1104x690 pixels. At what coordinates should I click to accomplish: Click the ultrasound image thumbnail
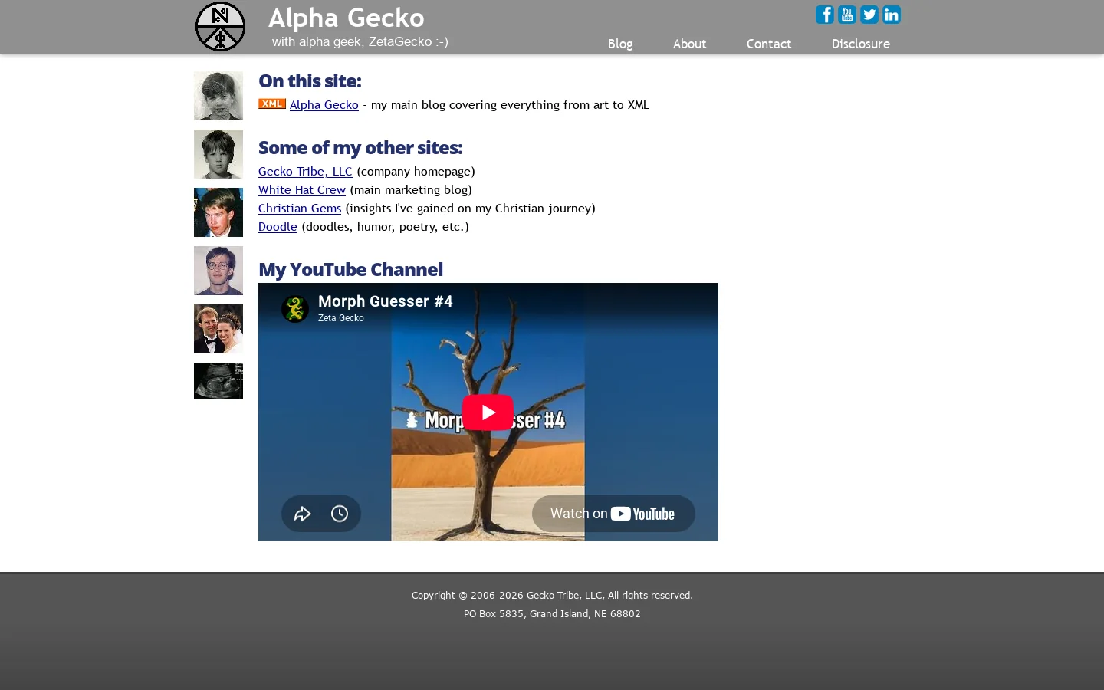click(219, 380)
